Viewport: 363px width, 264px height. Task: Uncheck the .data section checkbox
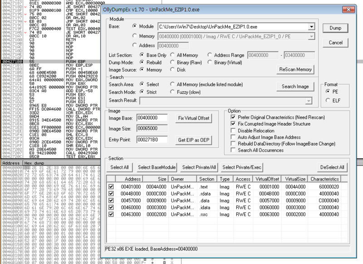[111, 200]
